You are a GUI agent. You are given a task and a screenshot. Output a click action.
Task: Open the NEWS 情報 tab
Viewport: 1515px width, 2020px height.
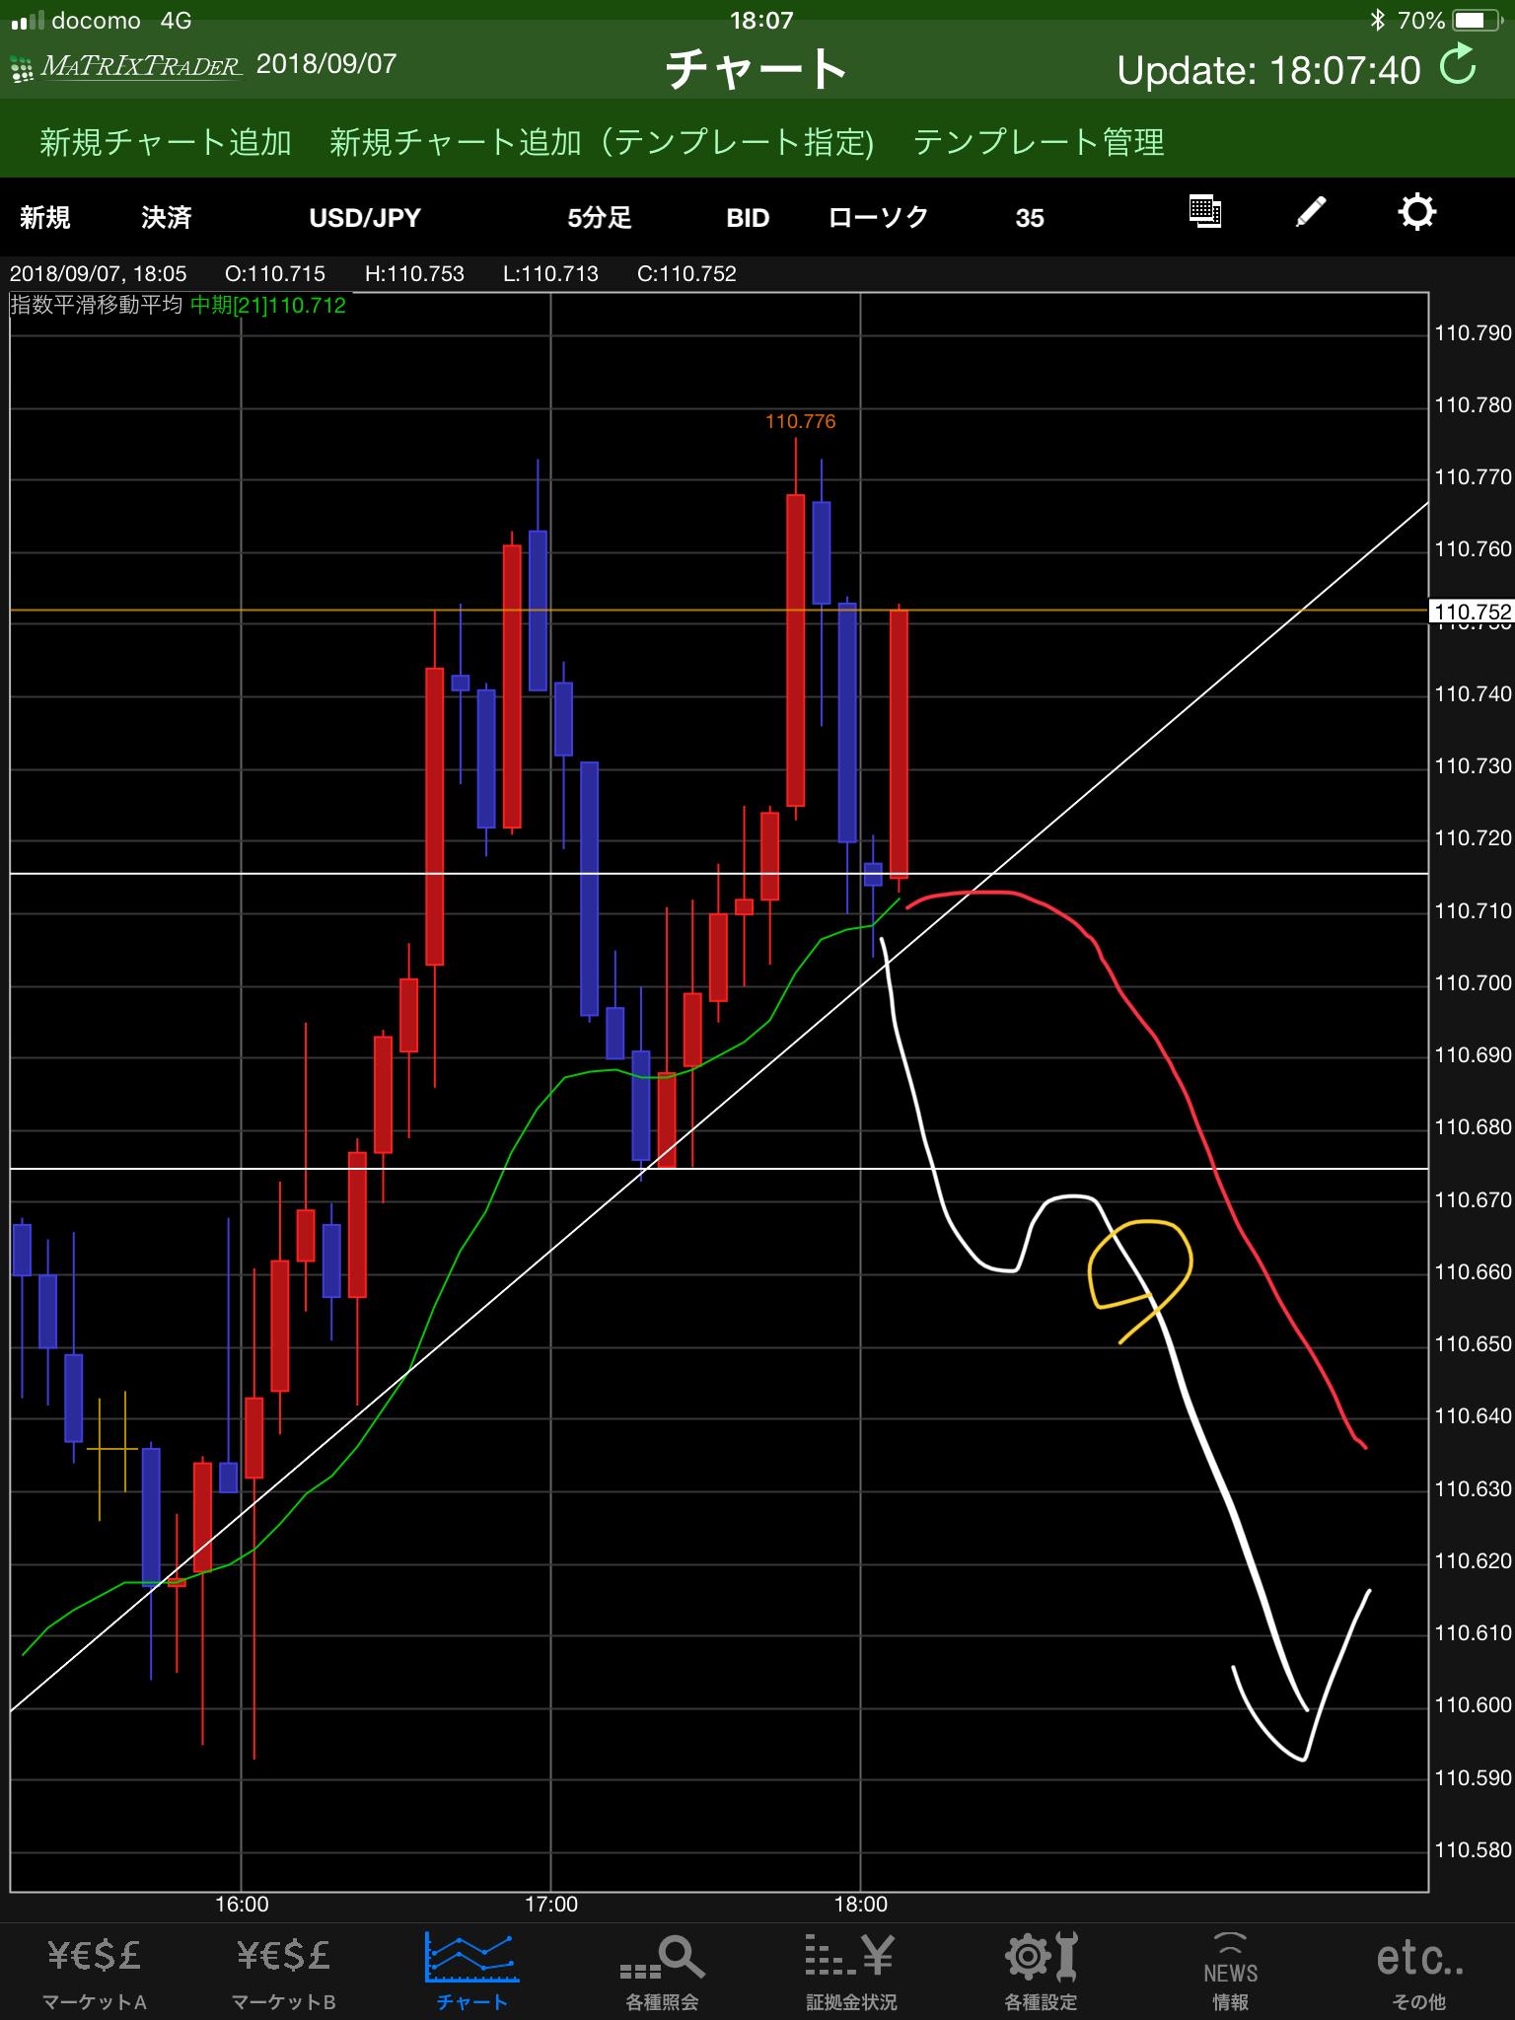click(1230, 1972)
